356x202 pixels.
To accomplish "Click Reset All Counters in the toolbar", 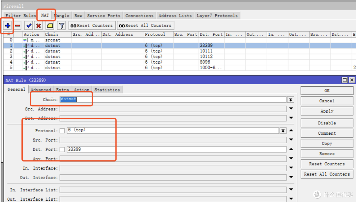I will [145, 25].
